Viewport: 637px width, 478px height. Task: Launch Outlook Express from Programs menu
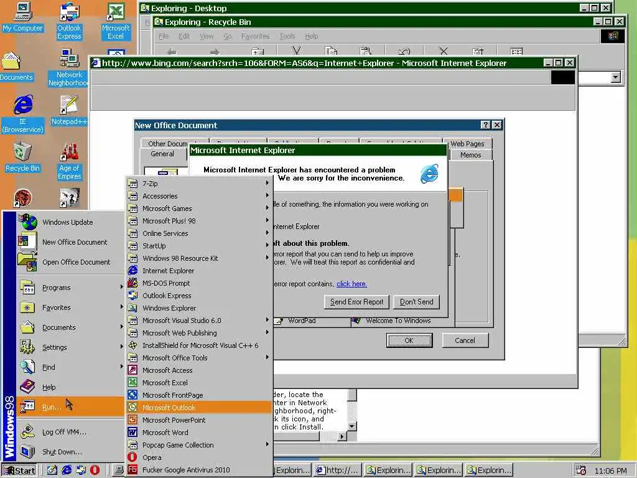coord(198,296)
